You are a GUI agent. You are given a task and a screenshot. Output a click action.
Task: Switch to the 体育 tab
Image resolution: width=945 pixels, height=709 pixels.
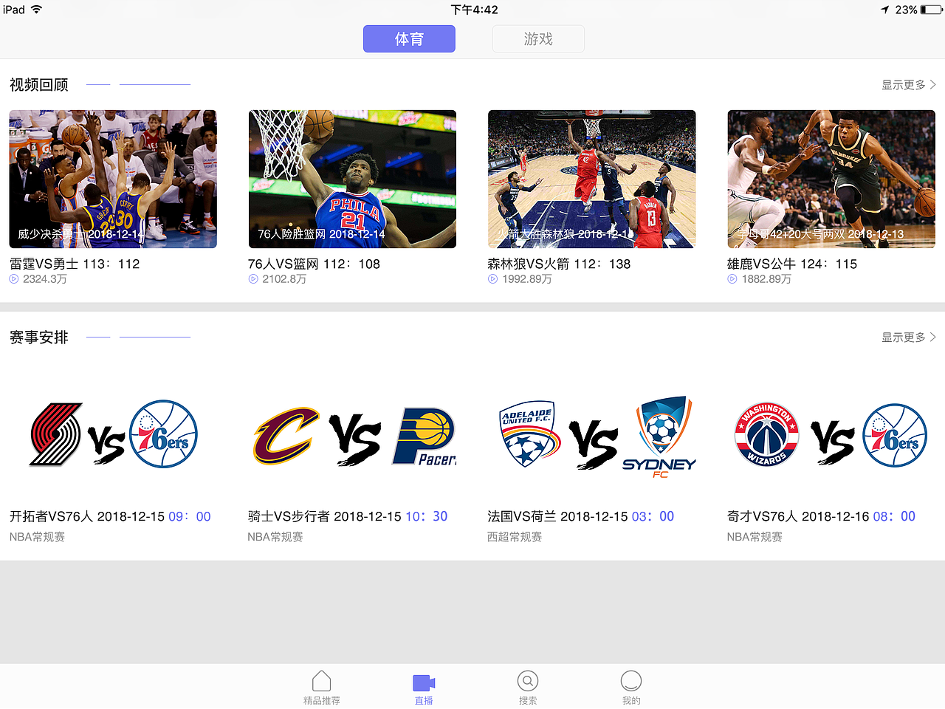pos(409,39)
